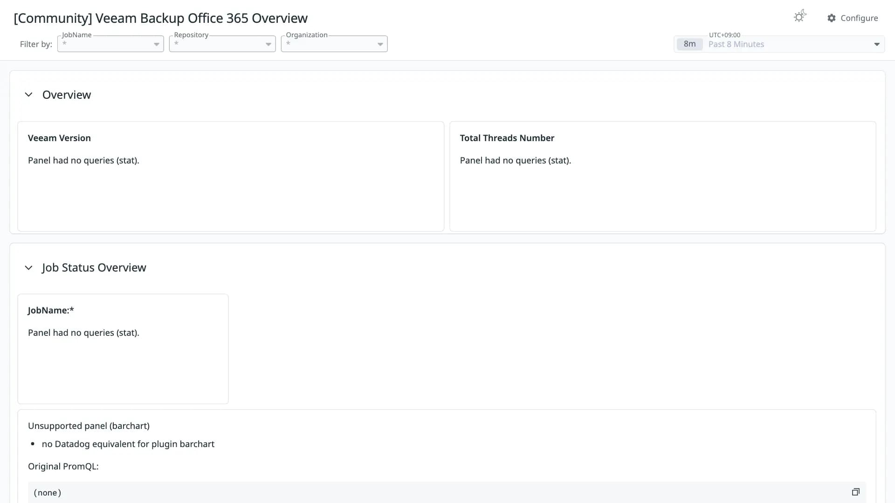Click 'no Datadog equivalent for plugin barchart' text
Viewport: 895px width, 503px height.
click(128, 444)
